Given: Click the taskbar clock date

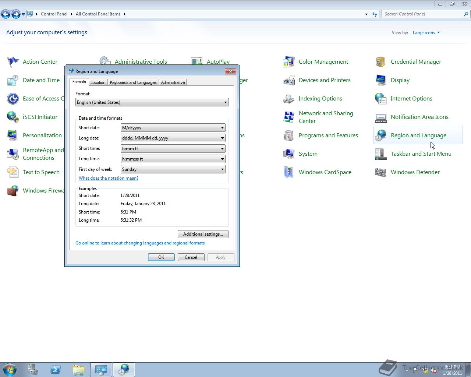Looking at the screenshot, I should click(452, 373).
